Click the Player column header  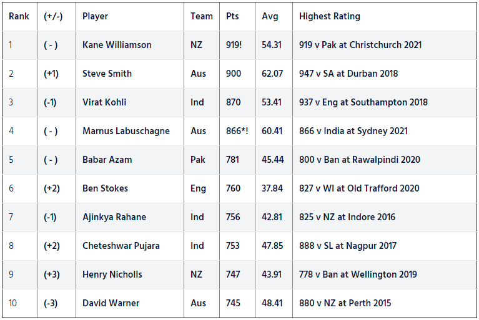click(95, 16)
